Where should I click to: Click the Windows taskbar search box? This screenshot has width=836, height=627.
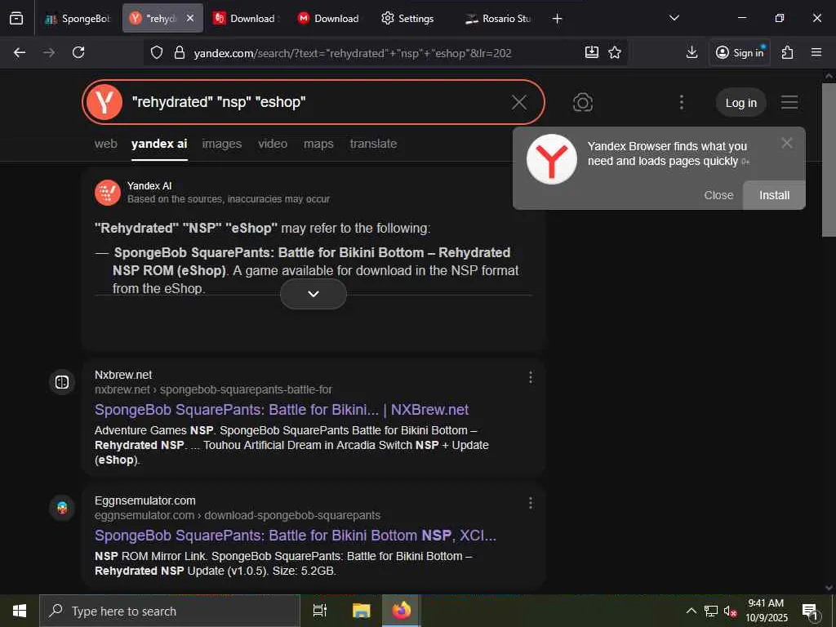click(170, 611)
